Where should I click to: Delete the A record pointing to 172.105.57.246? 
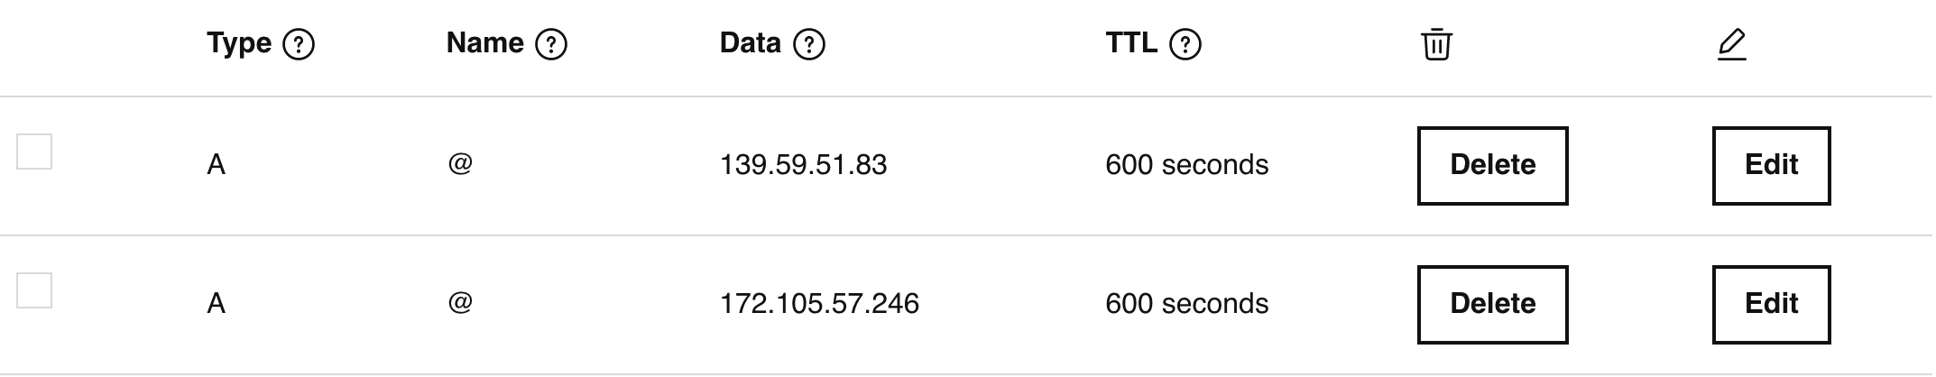(1493, 305)
